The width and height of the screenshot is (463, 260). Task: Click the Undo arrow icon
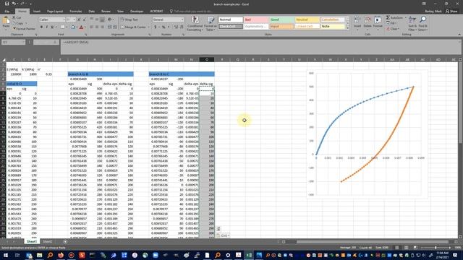point(14,4)
